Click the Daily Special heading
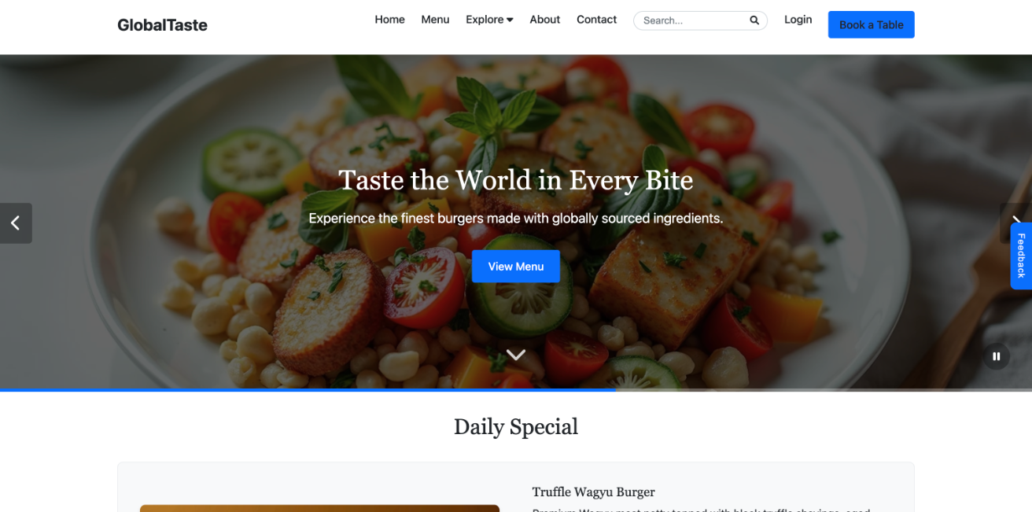Screen dimensions: 1032x512 coord(516,426)
